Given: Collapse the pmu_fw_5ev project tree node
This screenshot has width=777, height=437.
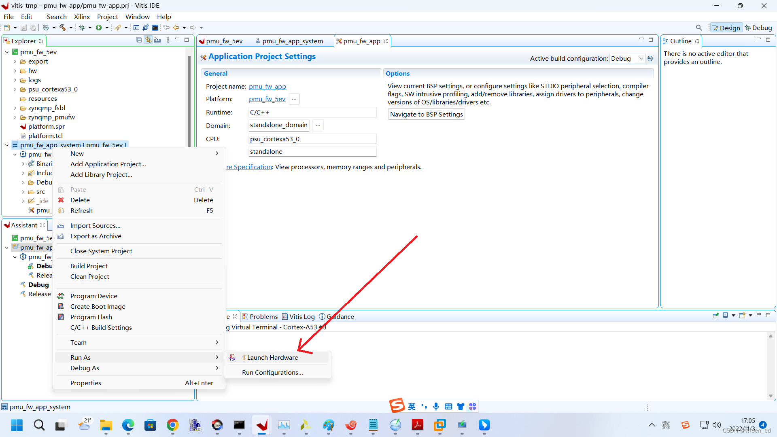Looking at the screenshot, I should (x=7, y=52).
